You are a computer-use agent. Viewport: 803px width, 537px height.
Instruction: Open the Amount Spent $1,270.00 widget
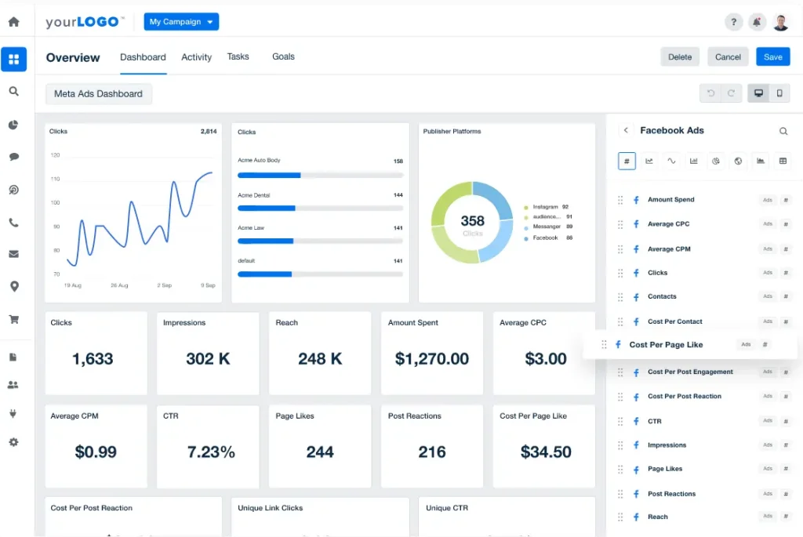[432, 354]
